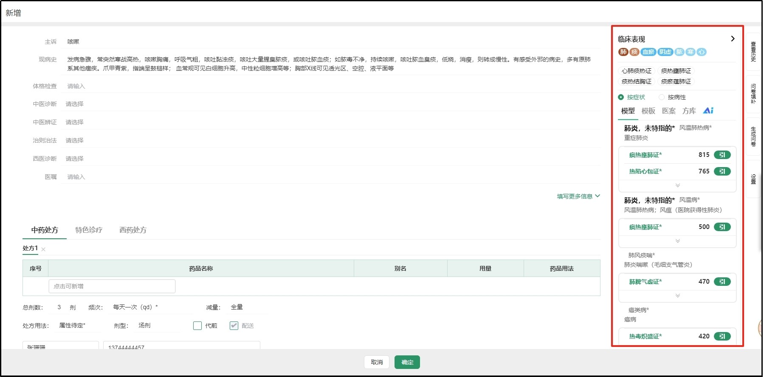Screen dimensions: 764x377
Task: Click the 引 badge for 肺脾气虚证
Action: [x=722, y=282]
